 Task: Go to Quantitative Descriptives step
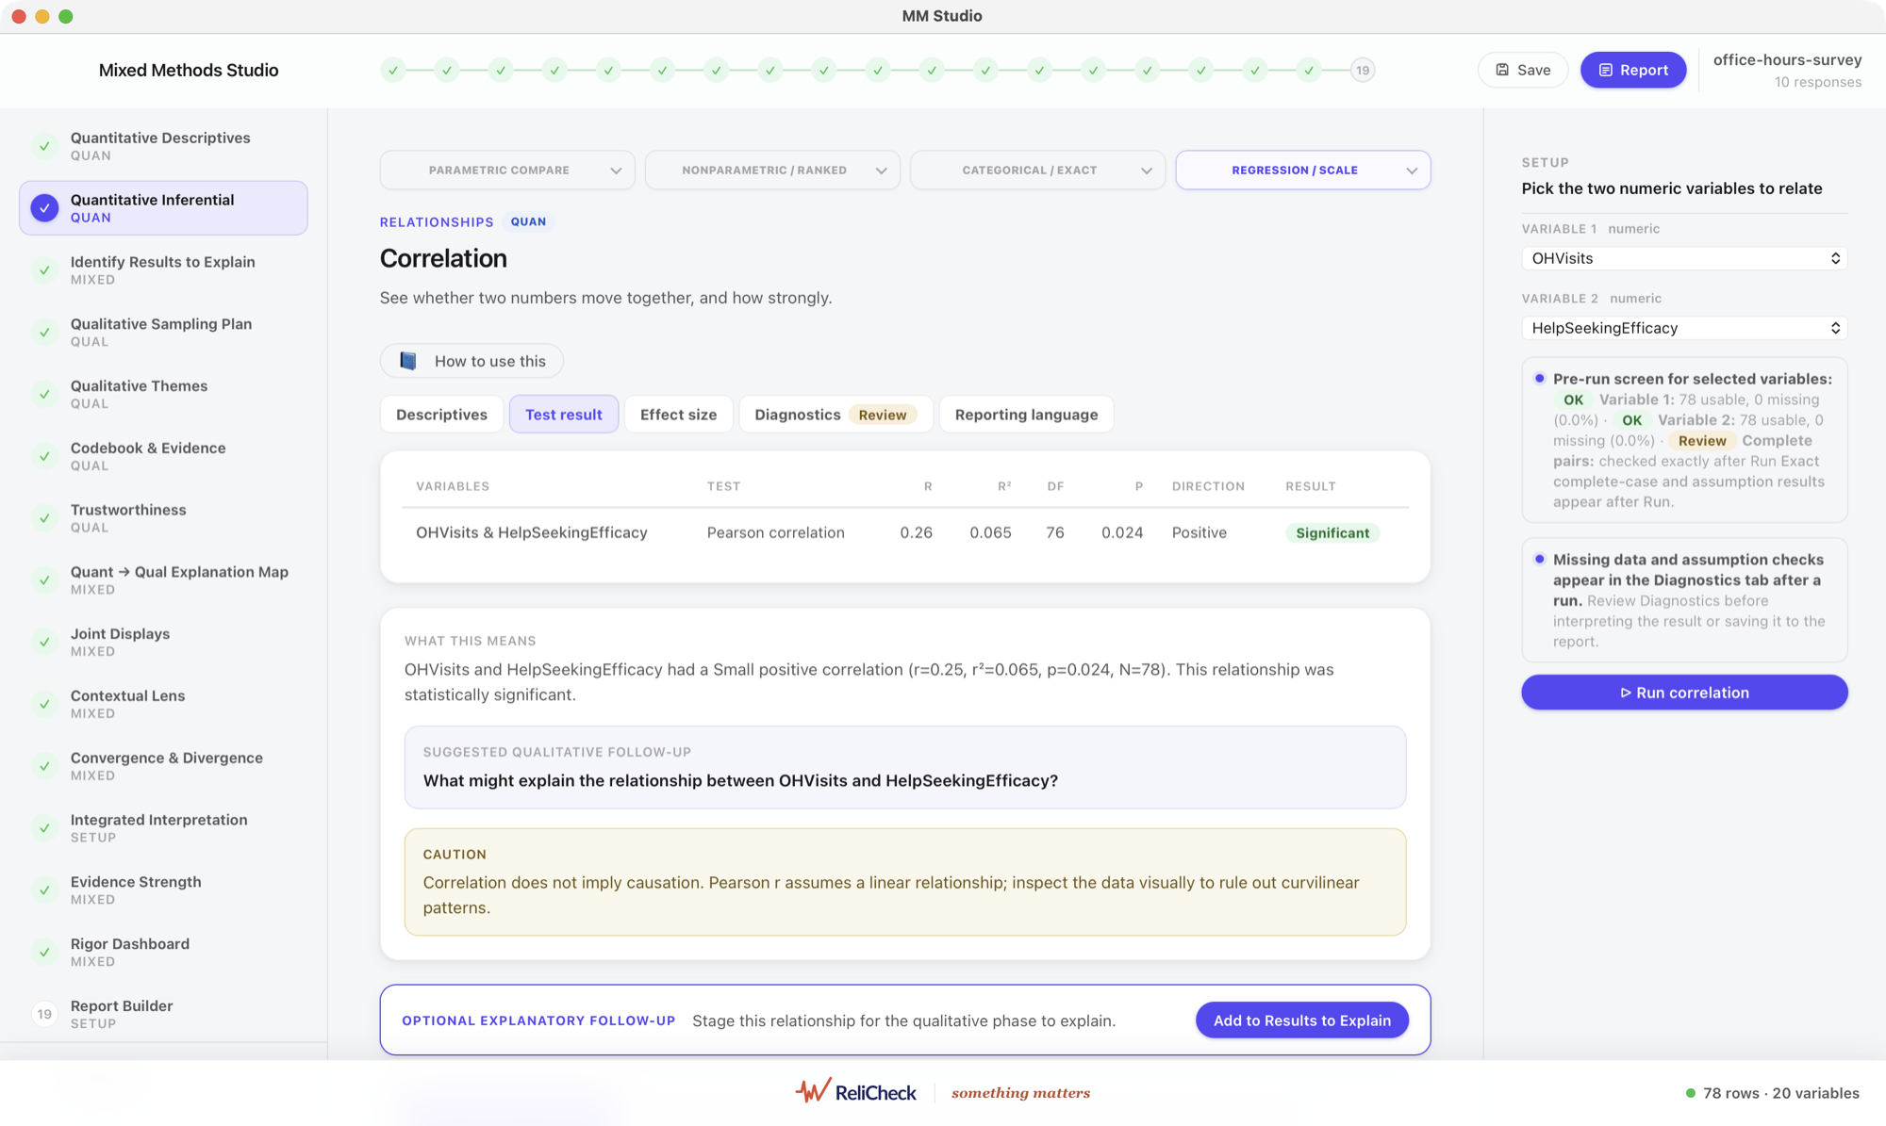[163, 146]
